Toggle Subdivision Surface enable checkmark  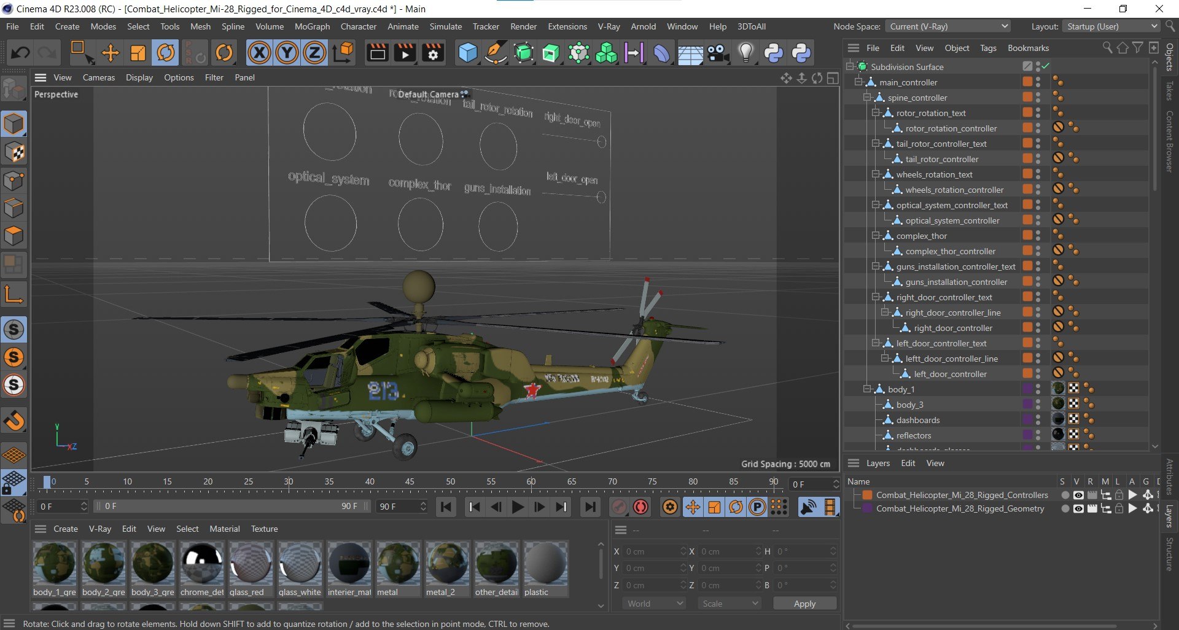click(1046, 66)
